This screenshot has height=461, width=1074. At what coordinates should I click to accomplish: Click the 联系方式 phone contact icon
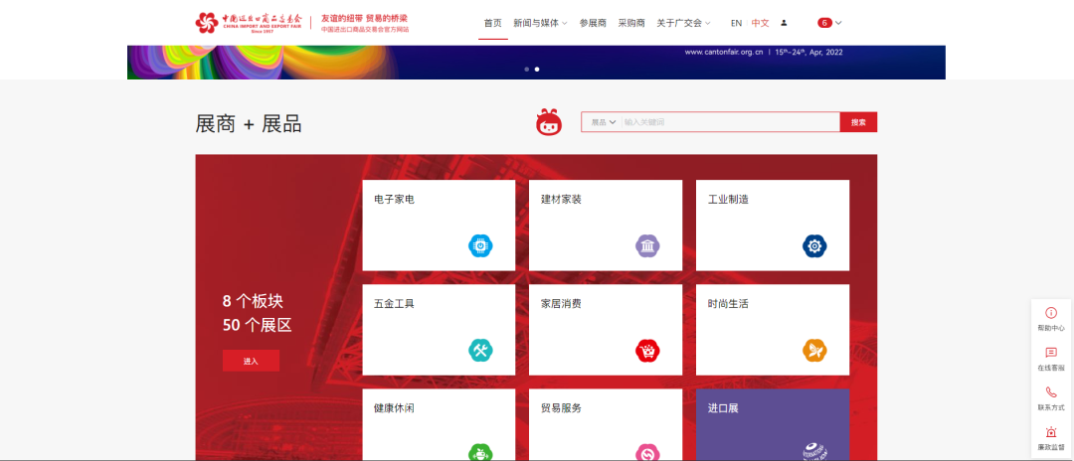pyautogui.click(x=1051, y=397)
